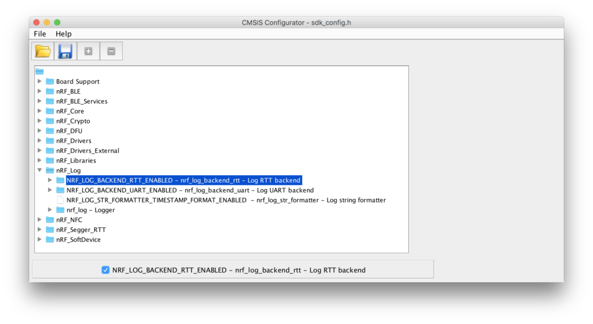Expand the nrf_log - Logger node
The image size is (593, 324).
[x=50, y=209]
